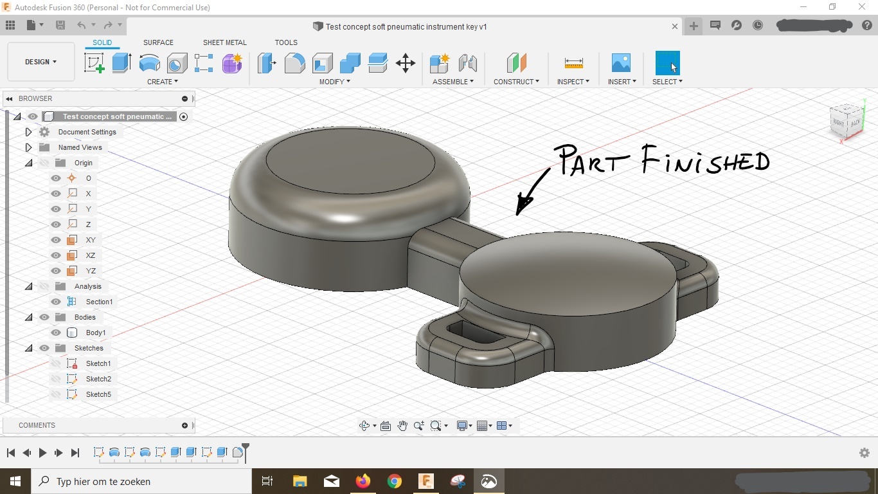Image resolution: width=878 pixels, height=494 pixels.
Task: Redo the last undone action
Action: pyautogui.click(x=108, y=25)
